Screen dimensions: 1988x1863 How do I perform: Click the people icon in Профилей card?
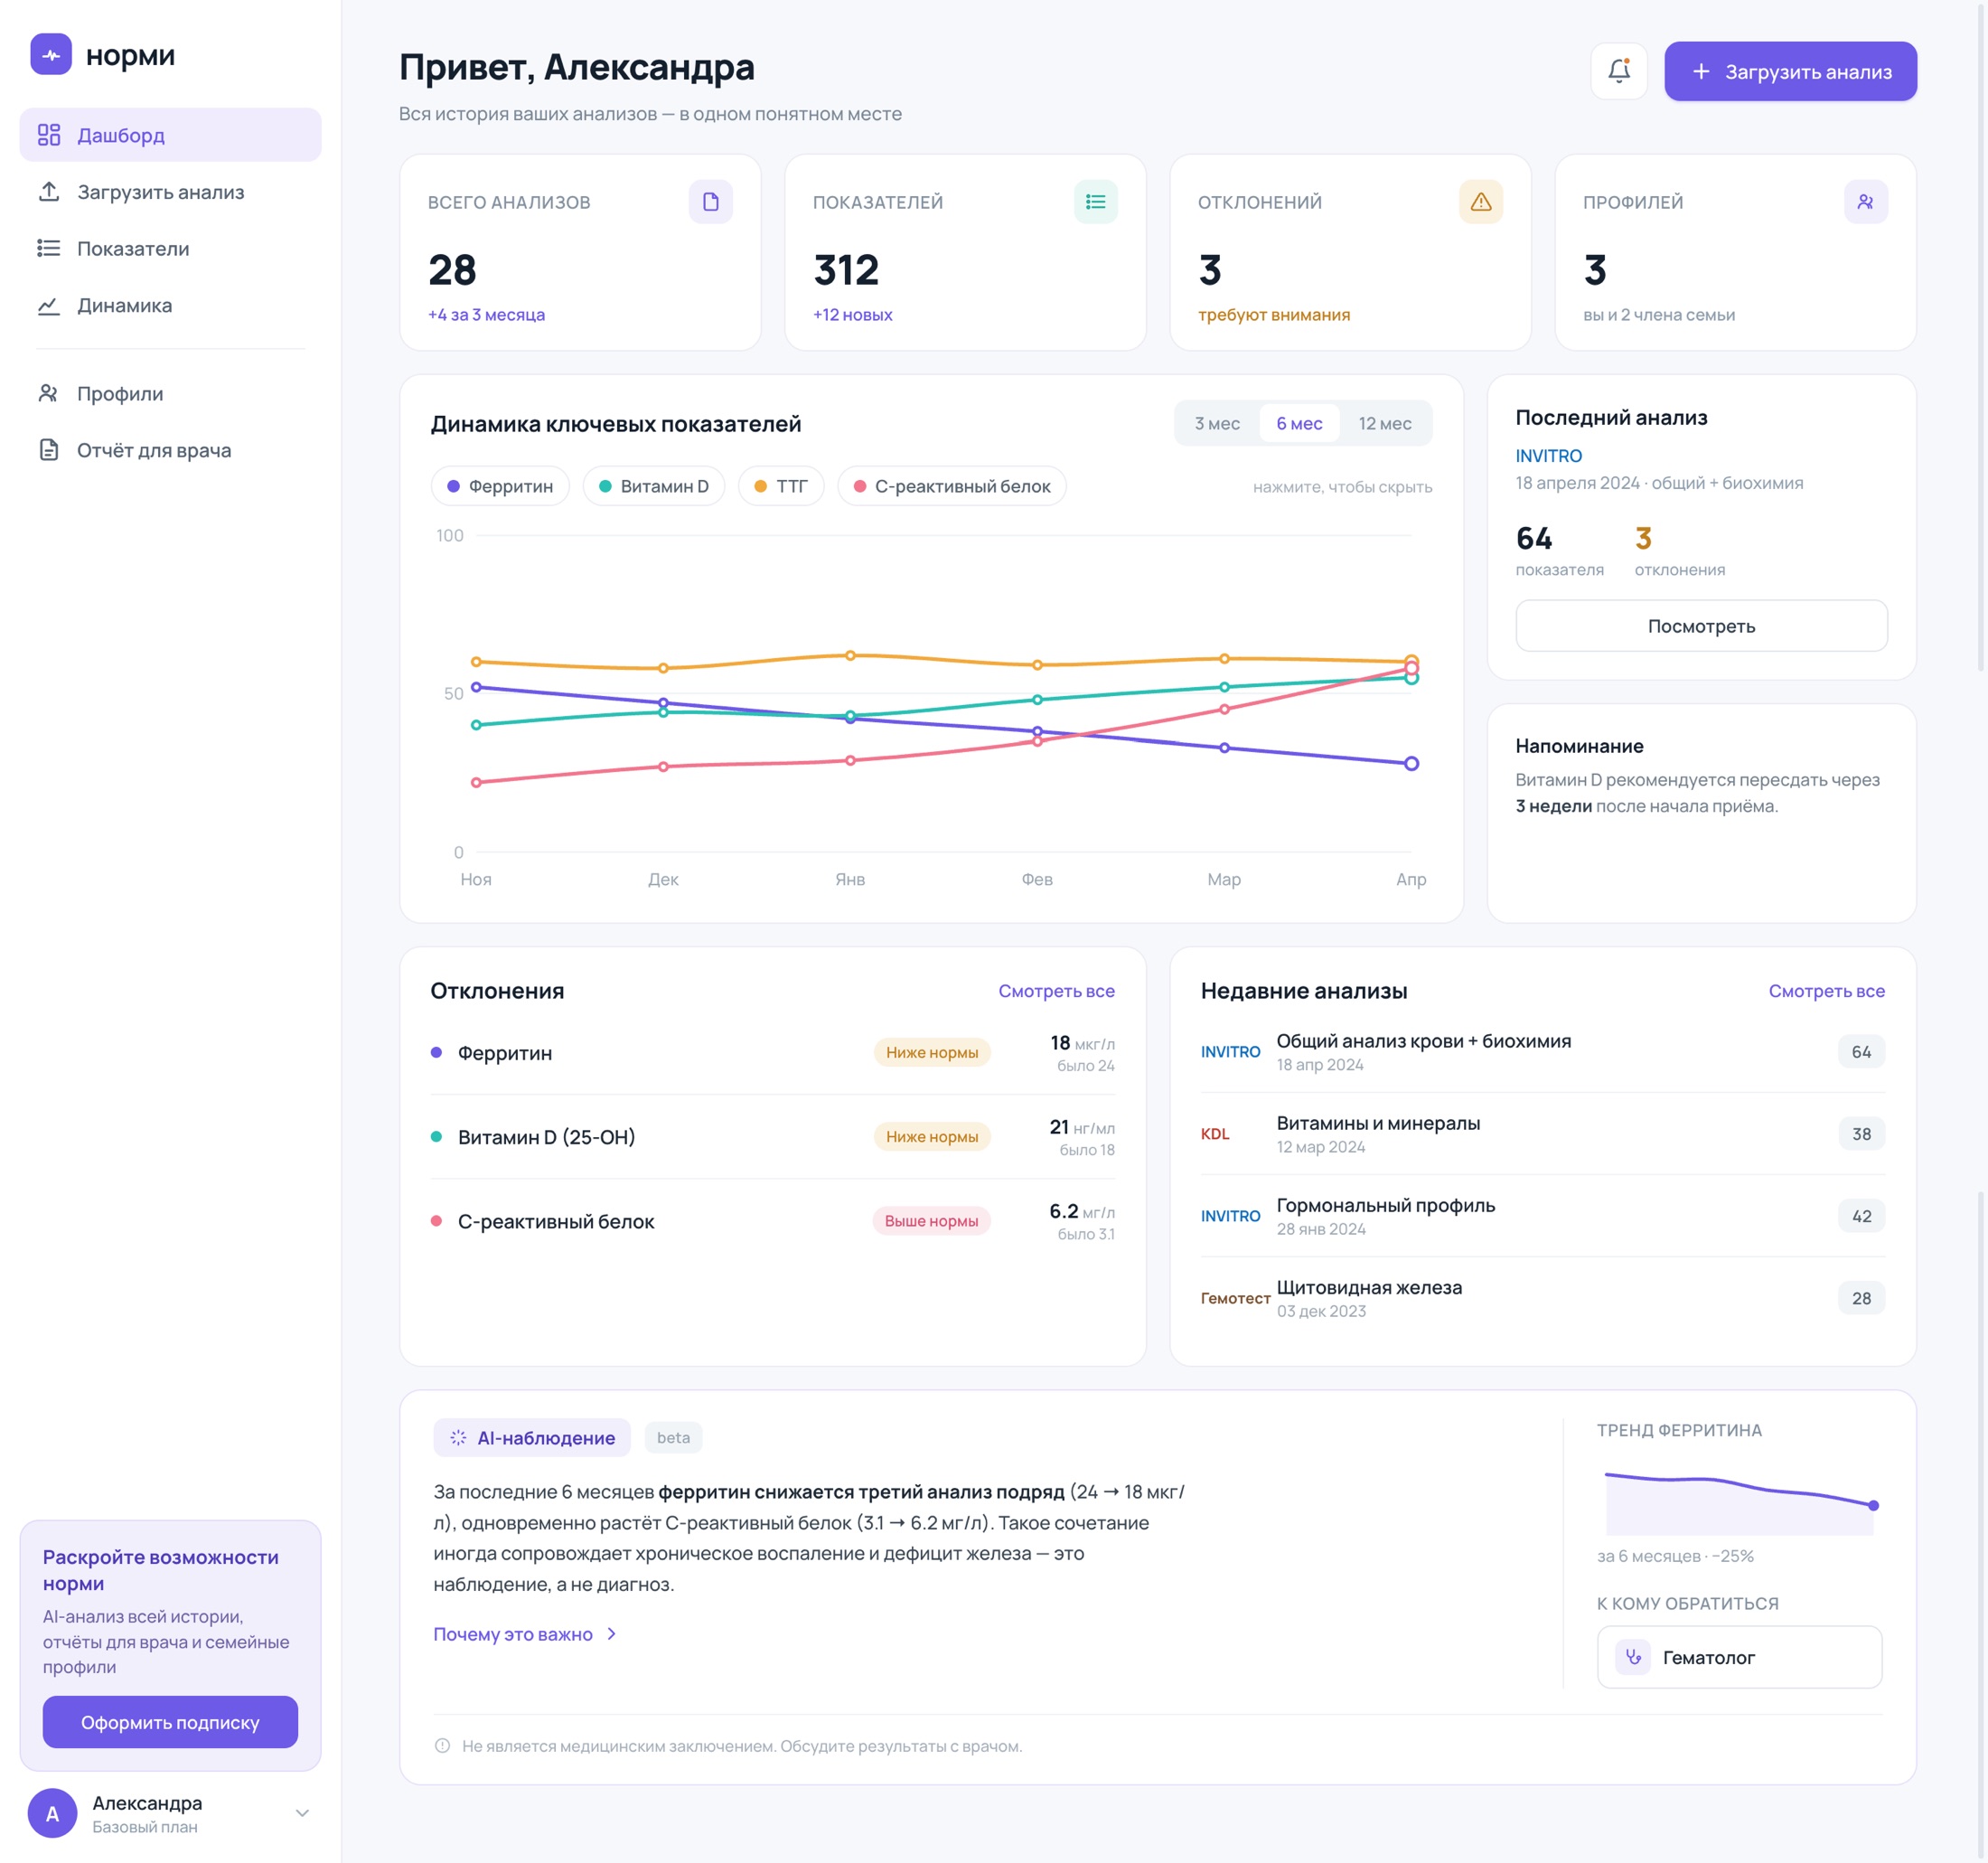point(1865,202)
